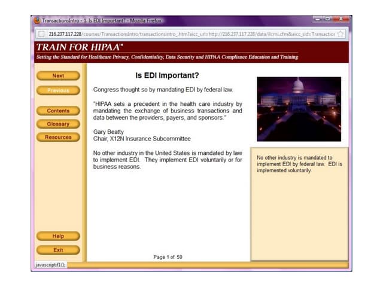Open the course Contents

(x=58, y=111)
